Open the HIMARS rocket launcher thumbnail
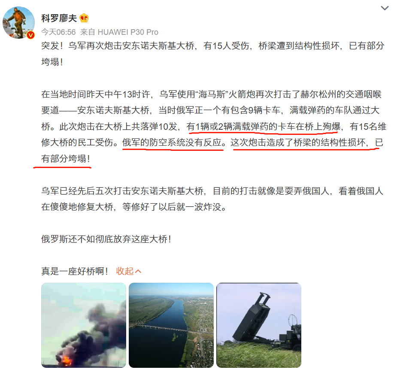The width and height of the screenshot is (394, 379). (258, 325)
